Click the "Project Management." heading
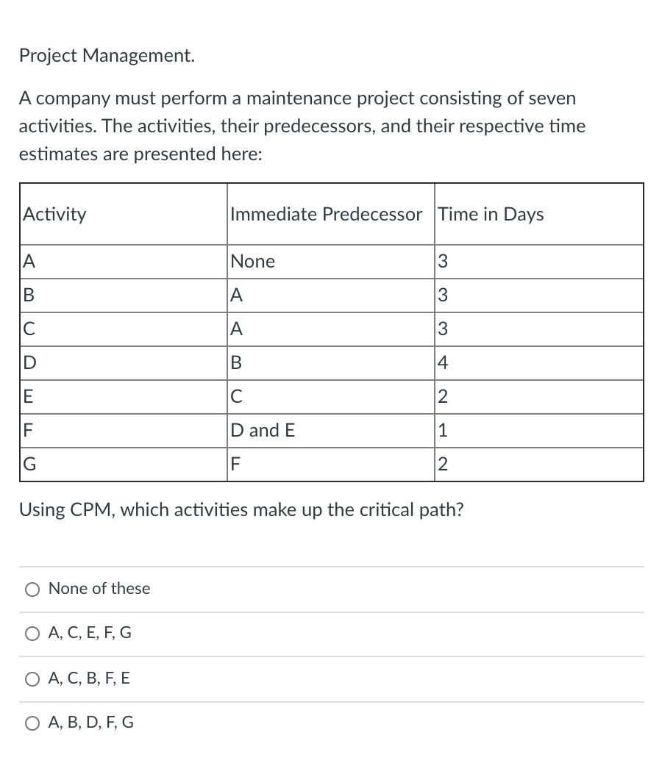The image size is (662, 763). click(x=107, y=55)
